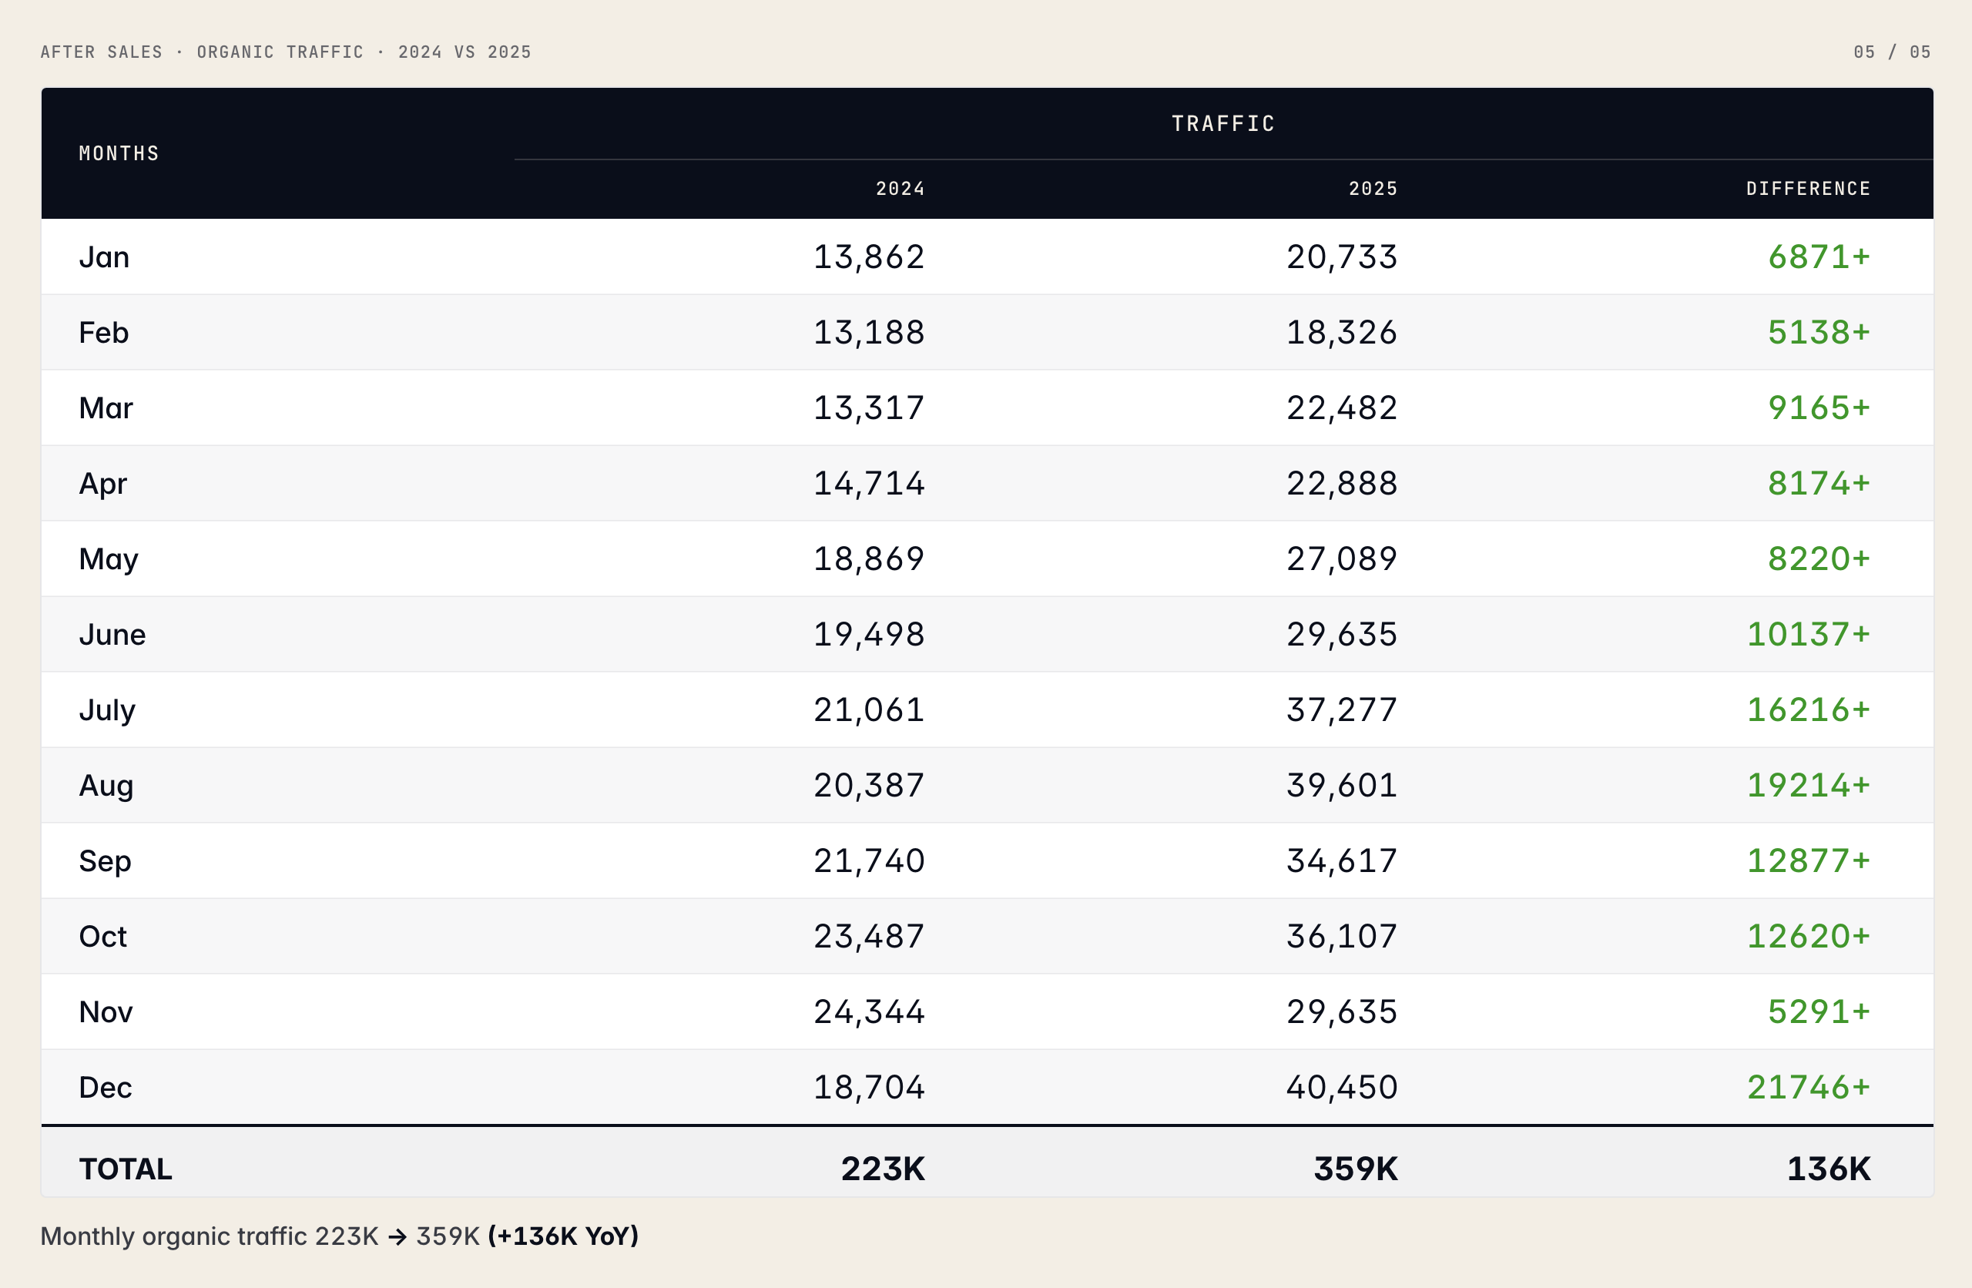Click the MONTHS column header
1972x1288 pixels.
tap(119, 153)
